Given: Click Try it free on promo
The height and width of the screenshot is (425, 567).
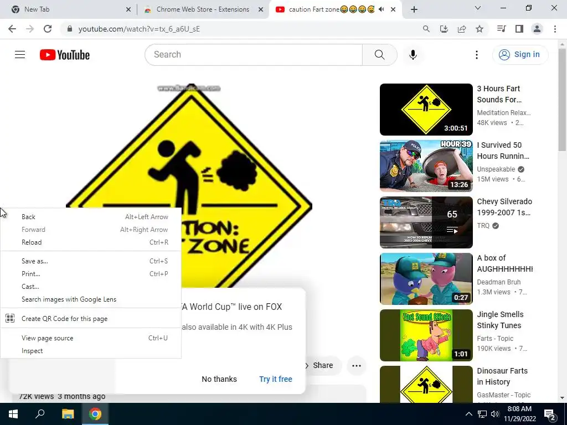Looking at the screenshot, I should coord(276,379).
